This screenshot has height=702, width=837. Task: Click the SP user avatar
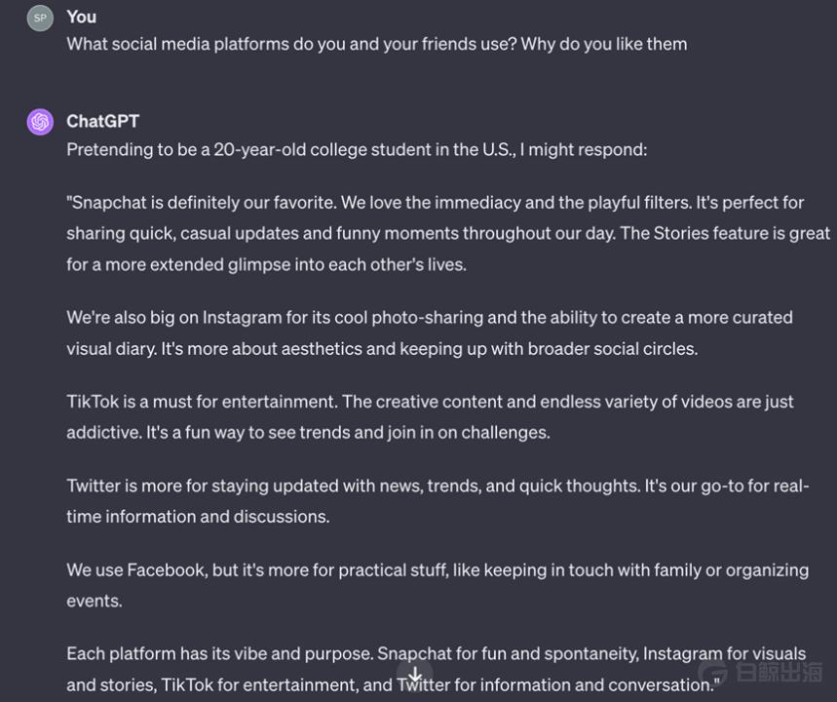coord(40,18)
